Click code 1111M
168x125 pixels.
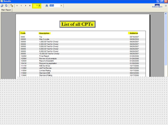point(24,66)
